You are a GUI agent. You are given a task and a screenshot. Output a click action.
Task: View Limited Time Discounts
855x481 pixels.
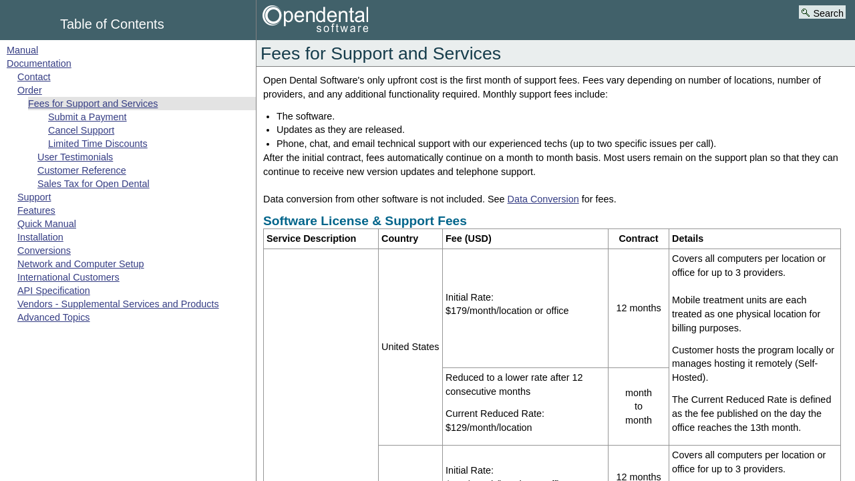tap(98, 144)
